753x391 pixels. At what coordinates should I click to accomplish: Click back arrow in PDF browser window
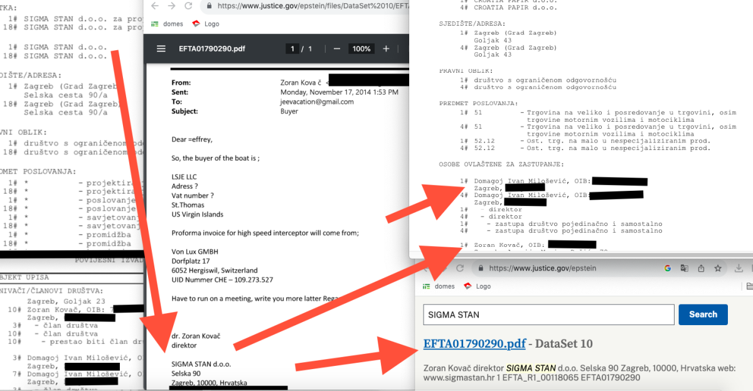155,6
